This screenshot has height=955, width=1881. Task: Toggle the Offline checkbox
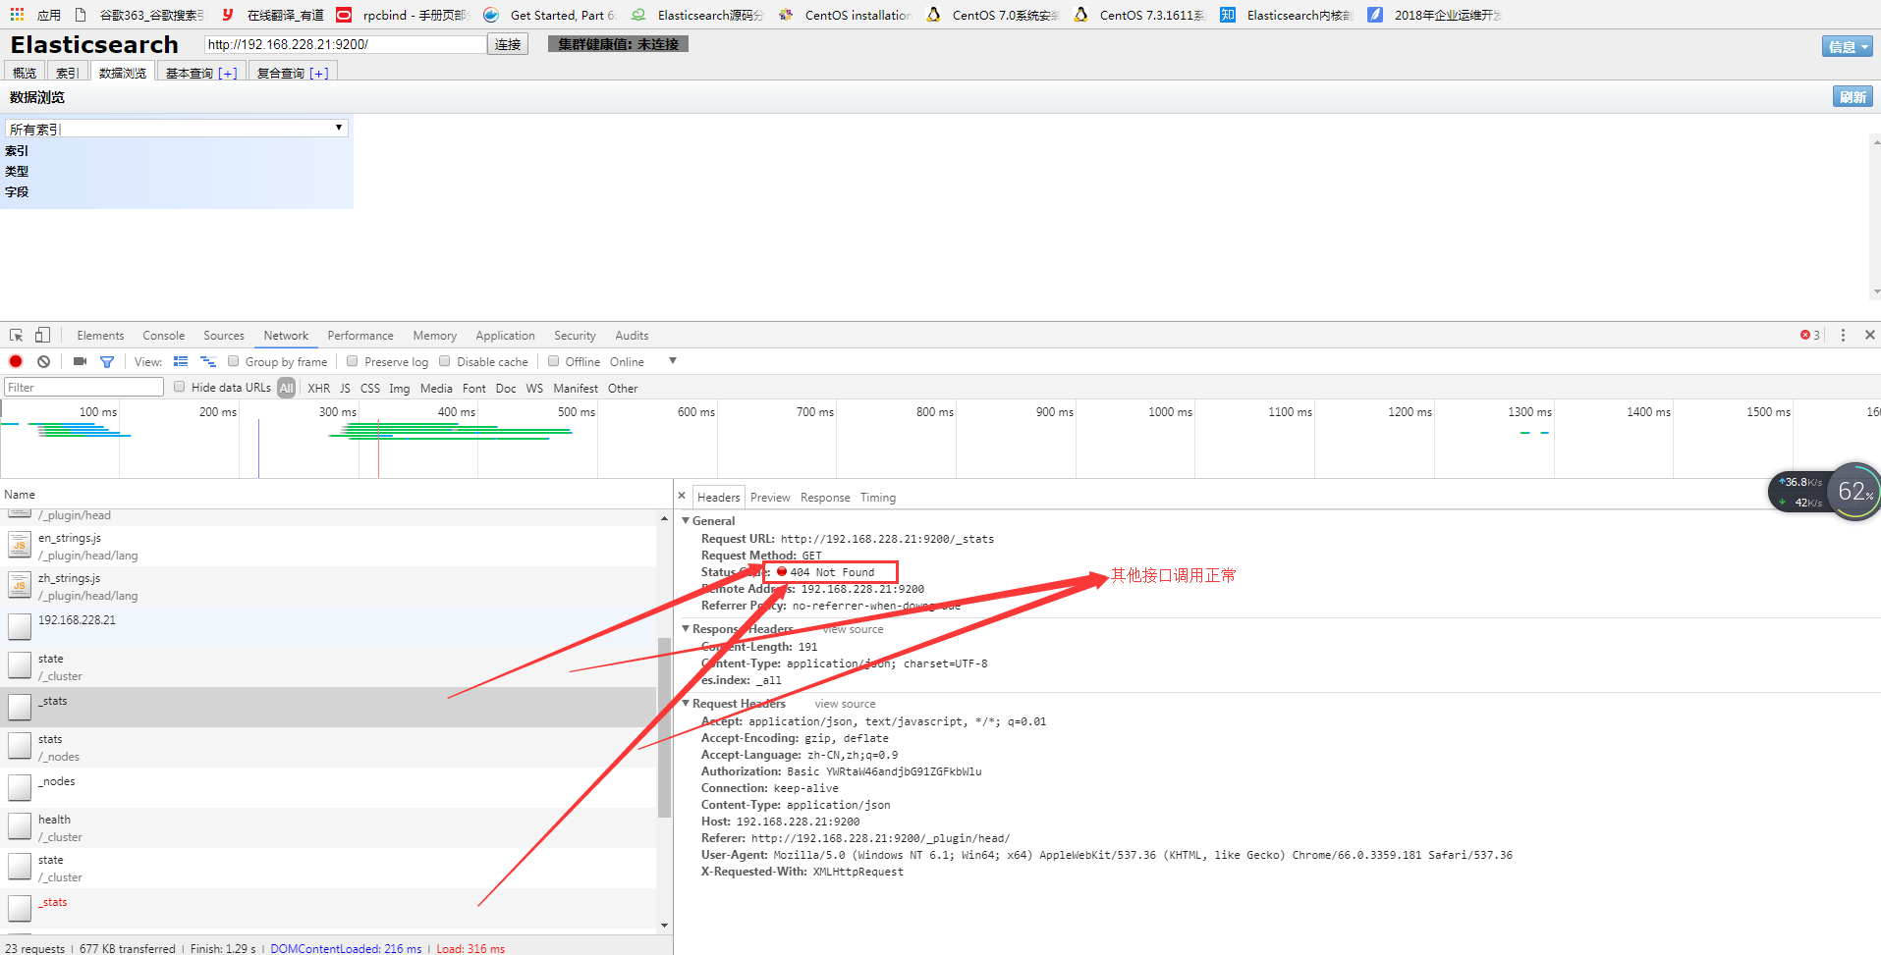pos(553,361)
